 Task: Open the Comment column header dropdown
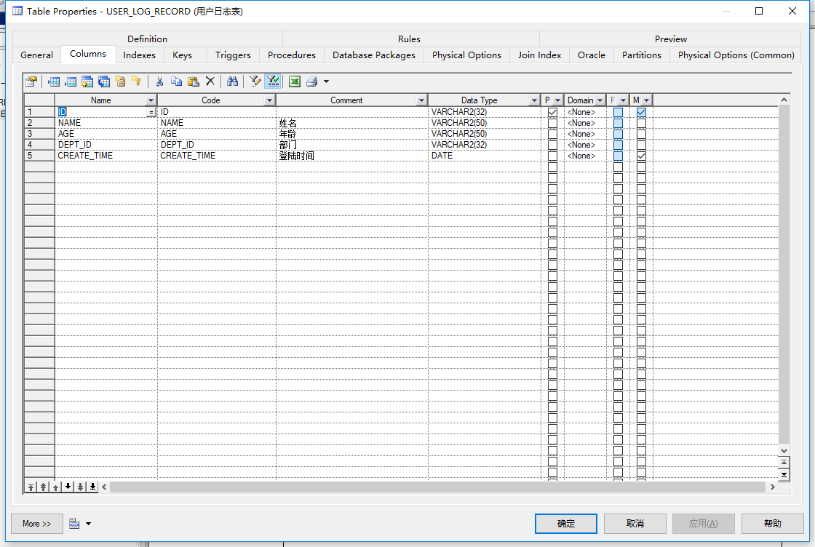coord(421,100)
